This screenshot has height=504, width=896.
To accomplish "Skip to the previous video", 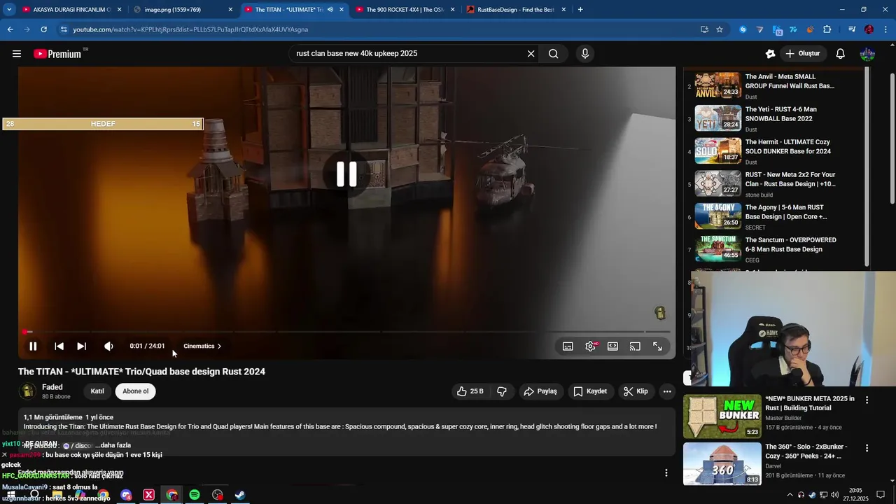I will 59,346.
